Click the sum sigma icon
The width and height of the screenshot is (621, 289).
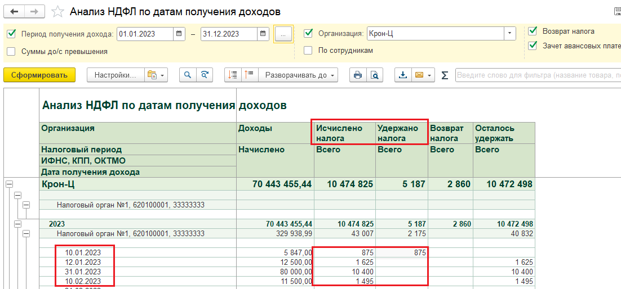coord(445,75)
